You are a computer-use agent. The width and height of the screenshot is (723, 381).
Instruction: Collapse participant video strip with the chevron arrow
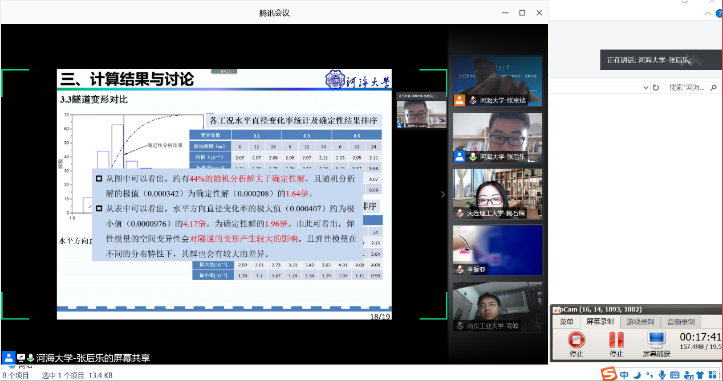click(443, 194)
